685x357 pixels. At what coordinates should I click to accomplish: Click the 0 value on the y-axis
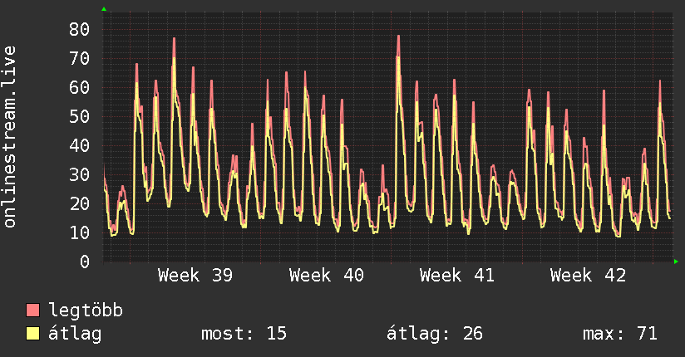pos(85,262)
